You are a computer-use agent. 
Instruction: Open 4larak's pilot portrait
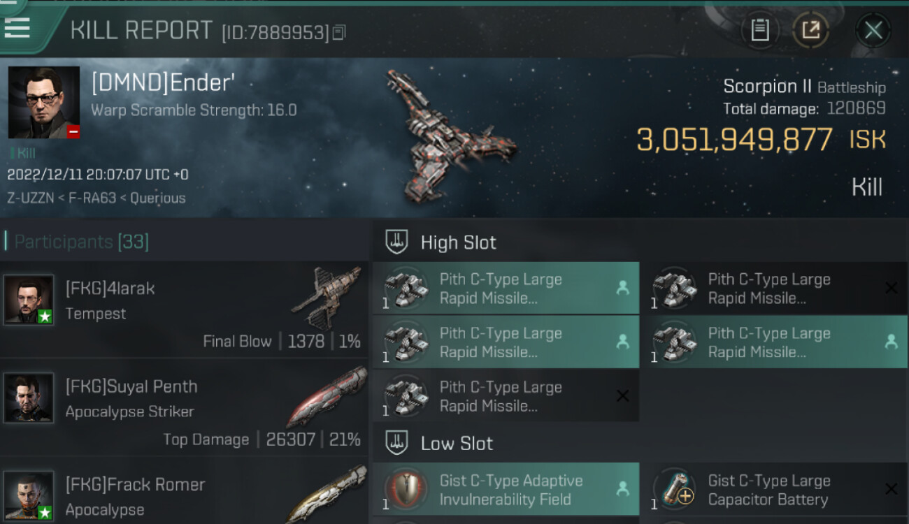click(29, 300)
